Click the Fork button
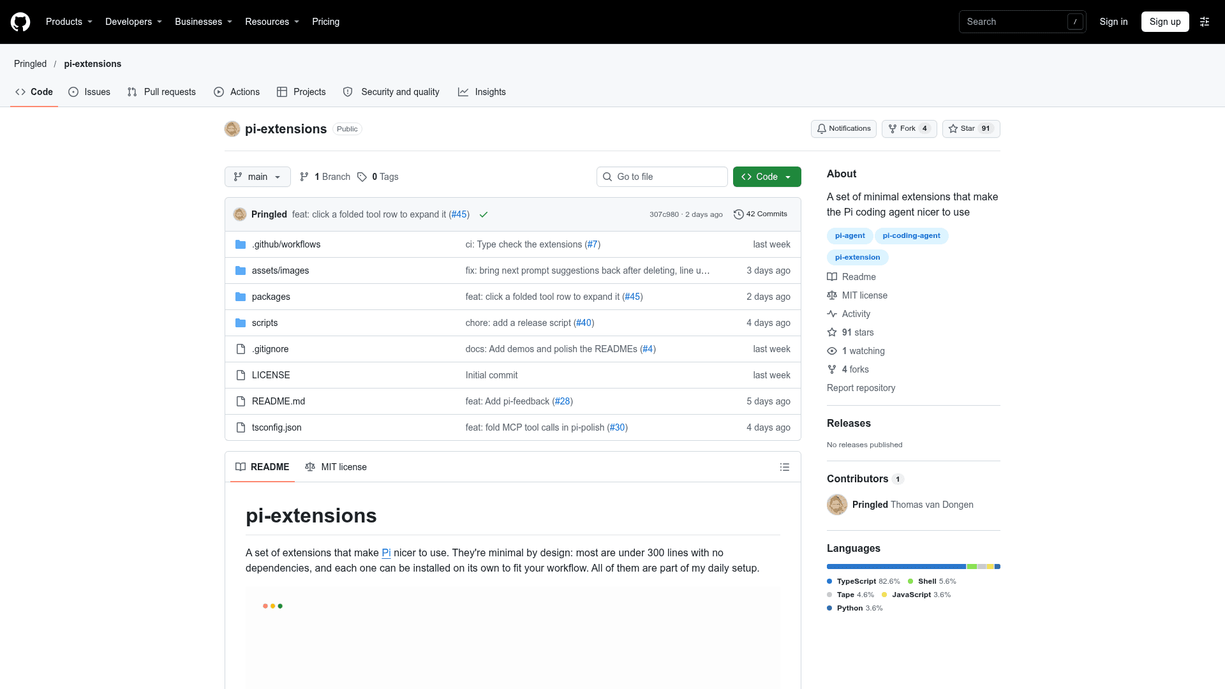Image resolution: width=1225 pixels, height=689 pixels. point(909,129)
